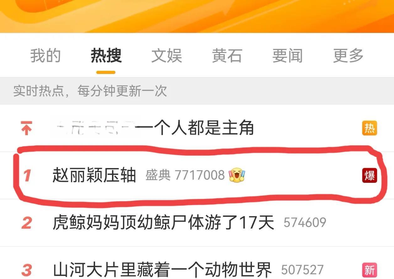Tap the rank number 2 icon
The height and width of the screenshot is (279, 394).
[27, 223]
